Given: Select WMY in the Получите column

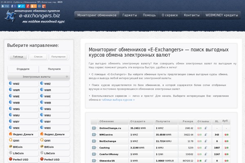Looking at the screenshot, I should [x=54, y=121].
